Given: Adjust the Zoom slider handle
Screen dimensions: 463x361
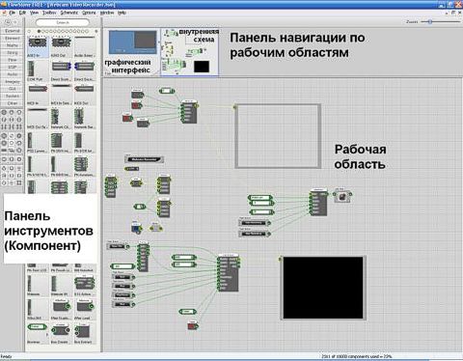Looking at the screenshot, I should tap(430, 22).
